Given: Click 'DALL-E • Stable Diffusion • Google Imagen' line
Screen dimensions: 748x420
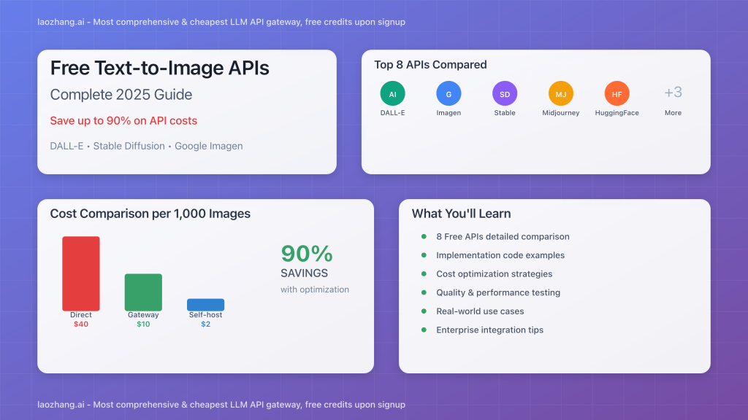Looking at the screenshot, I should (x=146, y=146).
